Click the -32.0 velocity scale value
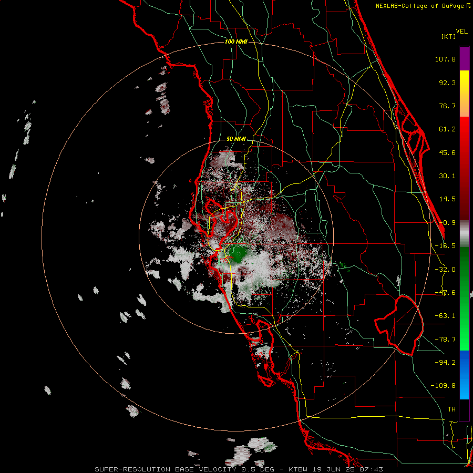The image size is (473, 473). tap(445, 270)
